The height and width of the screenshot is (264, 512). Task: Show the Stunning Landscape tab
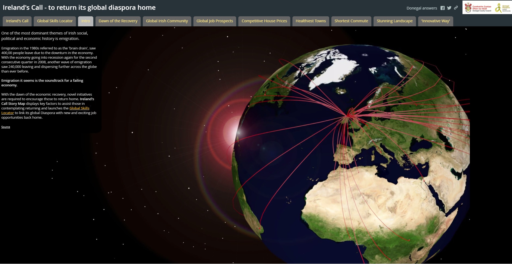pos(394,21)
